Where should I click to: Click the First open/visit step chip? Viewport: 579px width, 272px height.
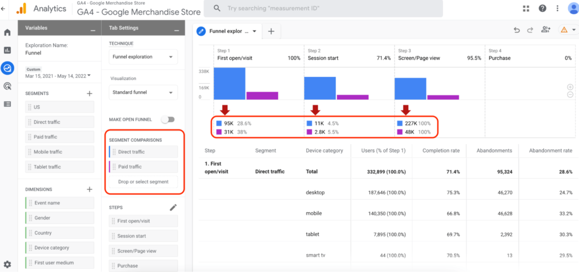pos(143,221)
